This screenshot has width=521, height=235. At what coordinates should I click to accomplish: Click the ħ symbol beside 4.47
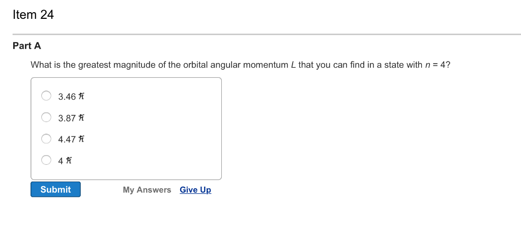coord(80,139)
